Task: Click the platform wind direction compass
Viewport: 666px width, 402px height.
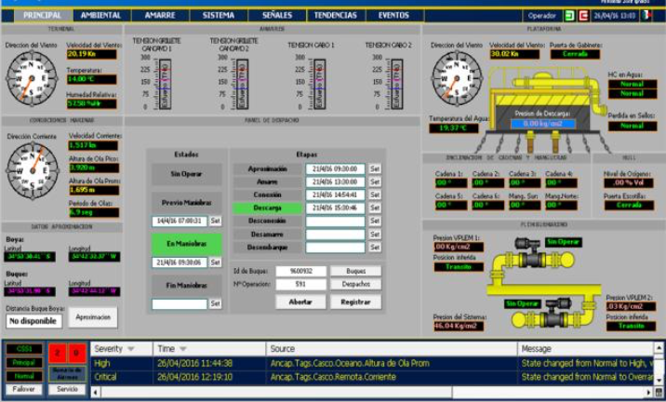Action: (x=457, y=77)
